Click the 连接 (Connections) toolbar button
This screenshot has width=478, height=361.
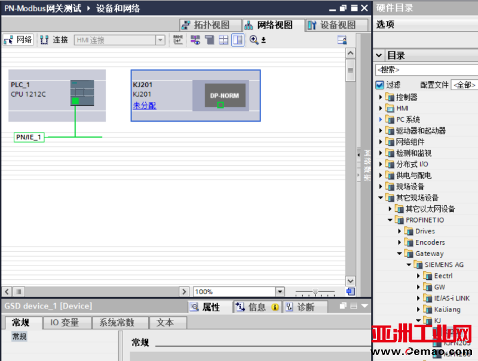pos(54,40)
